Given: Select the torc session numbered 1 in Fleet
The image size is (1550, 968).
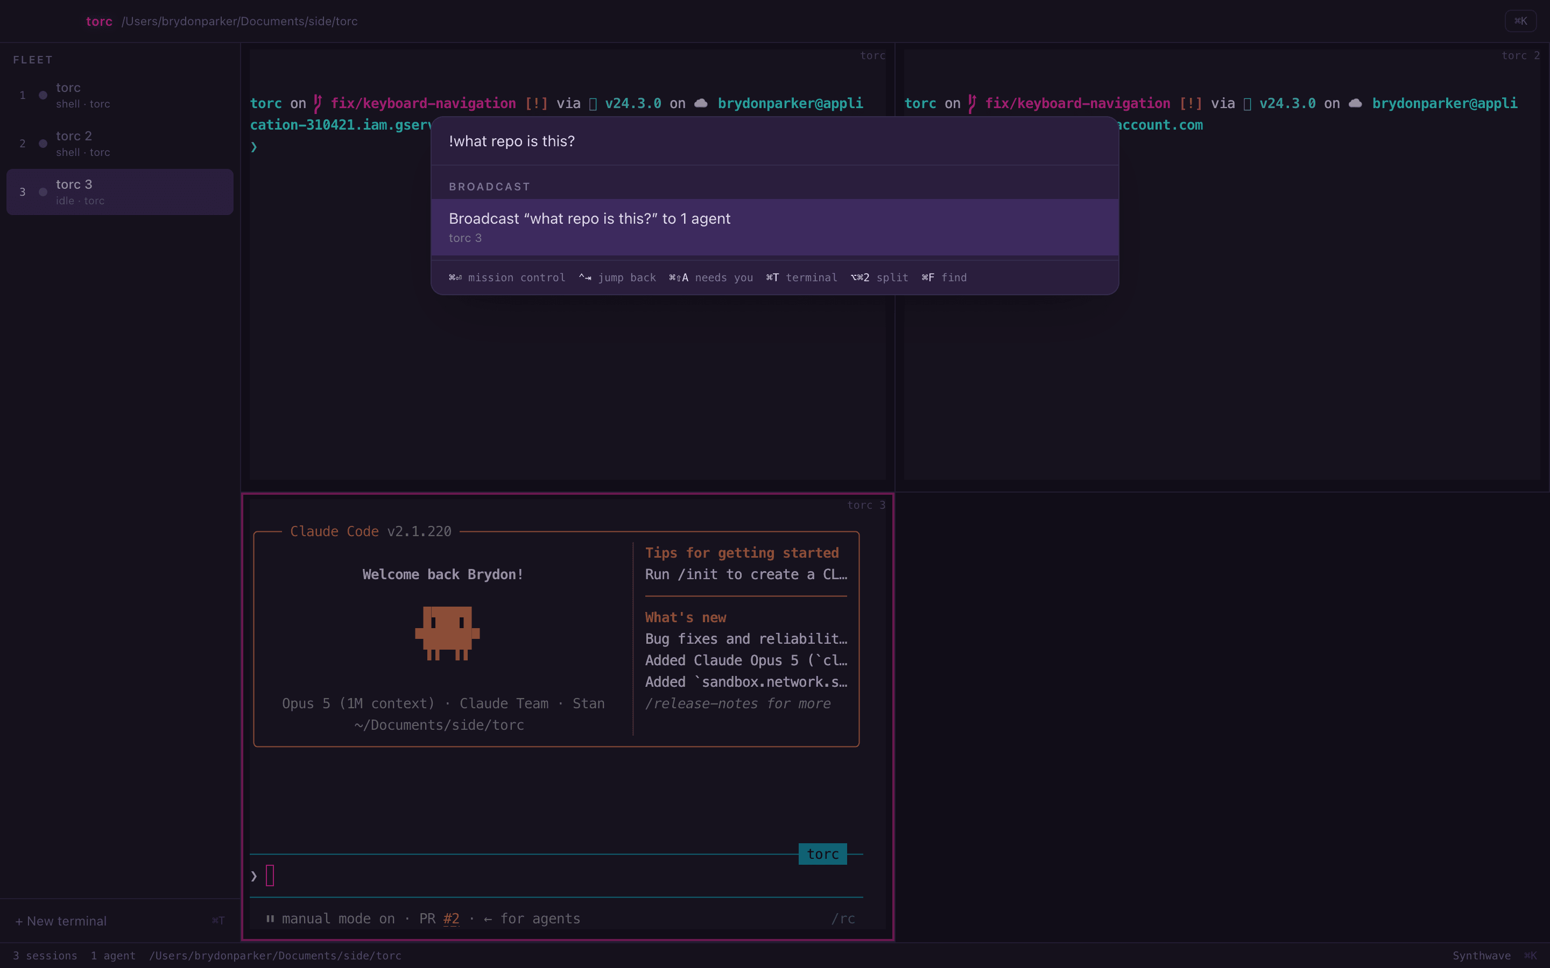Looking at the screenshot, I should 120,95.
